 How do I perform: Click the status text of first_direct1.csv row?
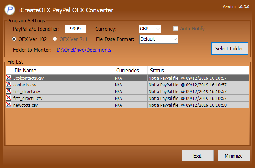(187, 98)
